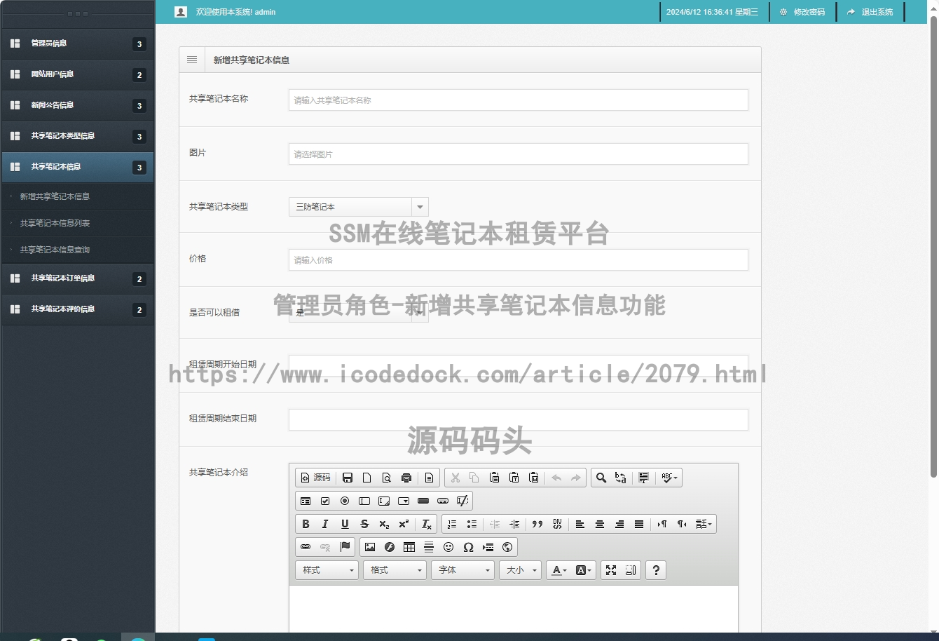
Task: Toggle Bold formatting
Action: point(306,524)
